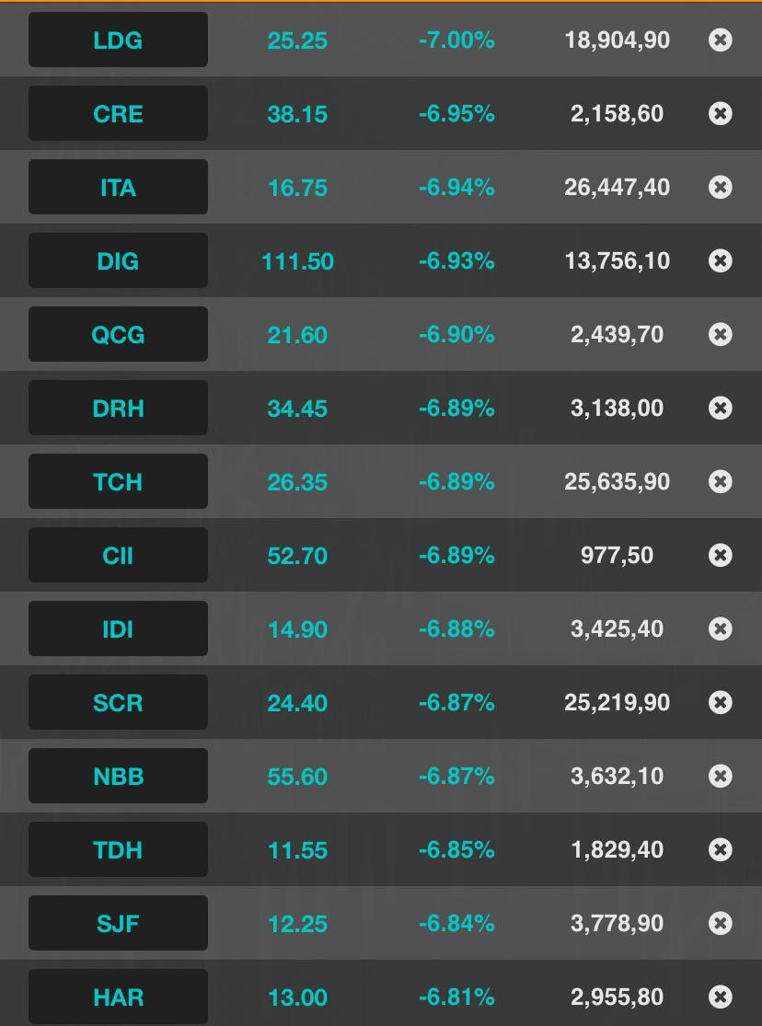The width and height of the screenshot is (762, 1026).
Task: Delete the CRE stock from the list
Action: click(721, 113)
